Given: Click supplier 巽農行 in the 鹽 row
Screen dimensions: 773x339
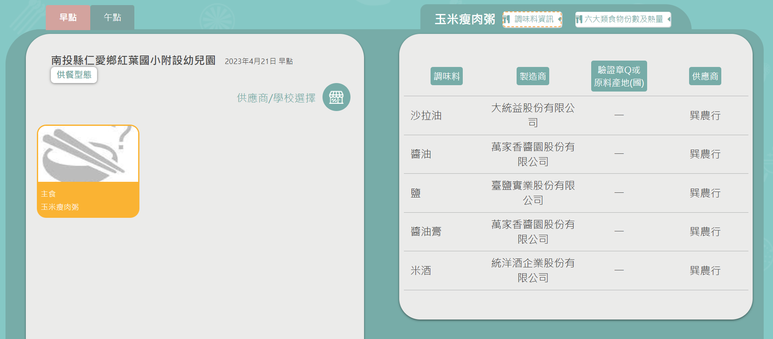Looking at the screenshot, I should 705,193.
